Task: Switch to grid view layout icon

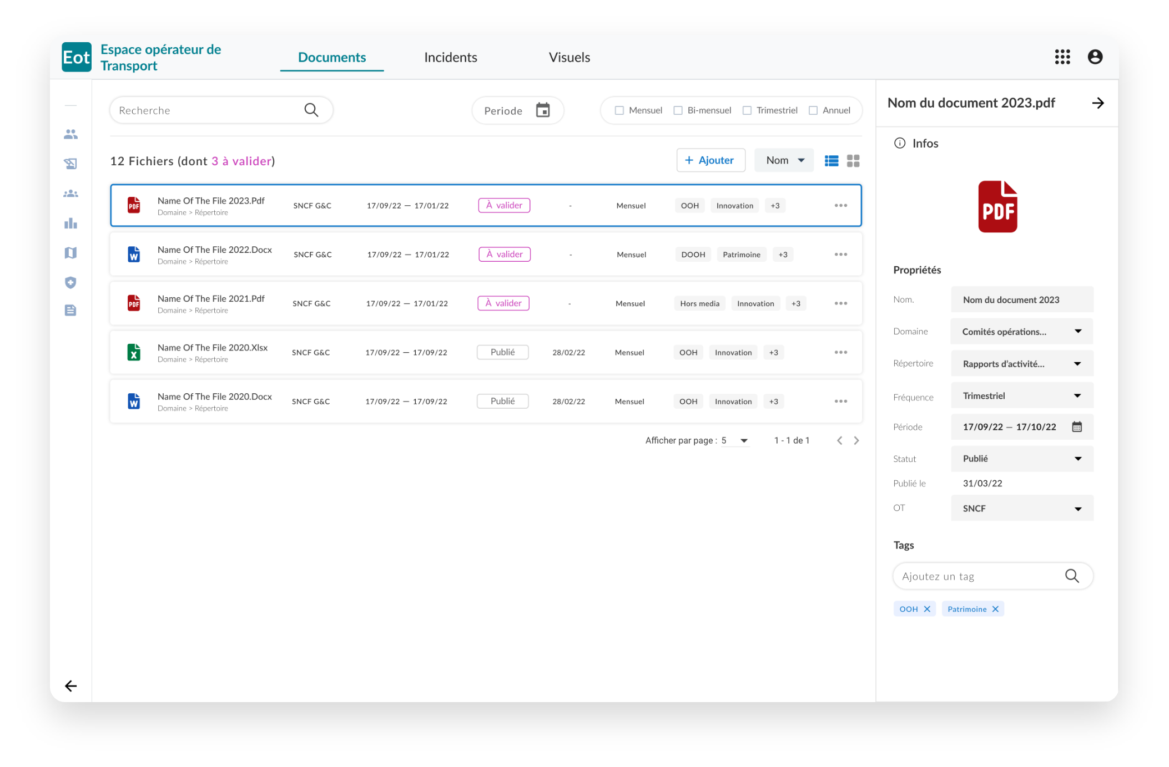Action: pyautogui.click(x=853, y=161)
